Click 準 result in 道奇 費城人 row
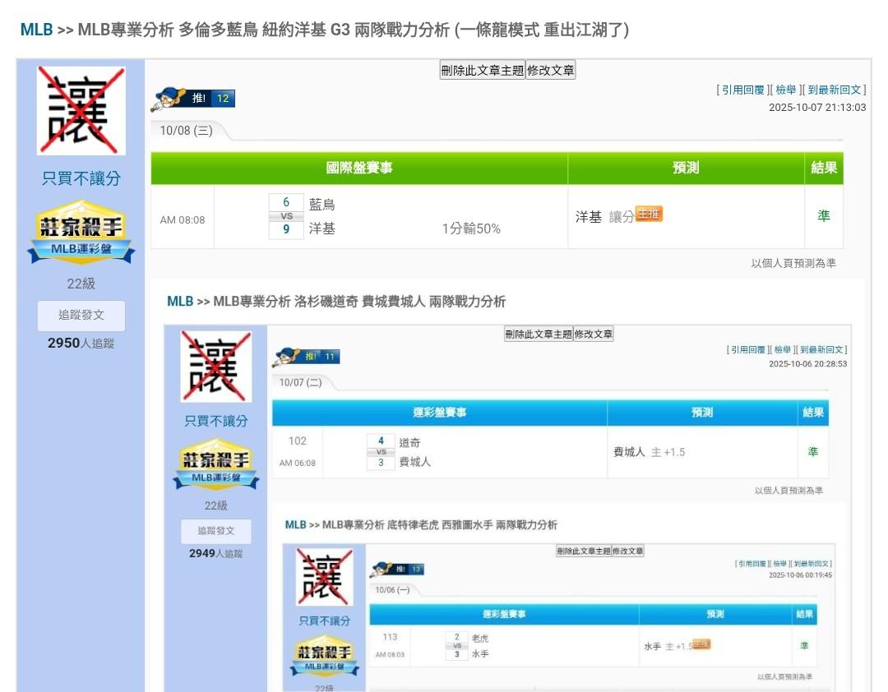The image size is (888, 692). pyautogui.click(x=813, y=452)
